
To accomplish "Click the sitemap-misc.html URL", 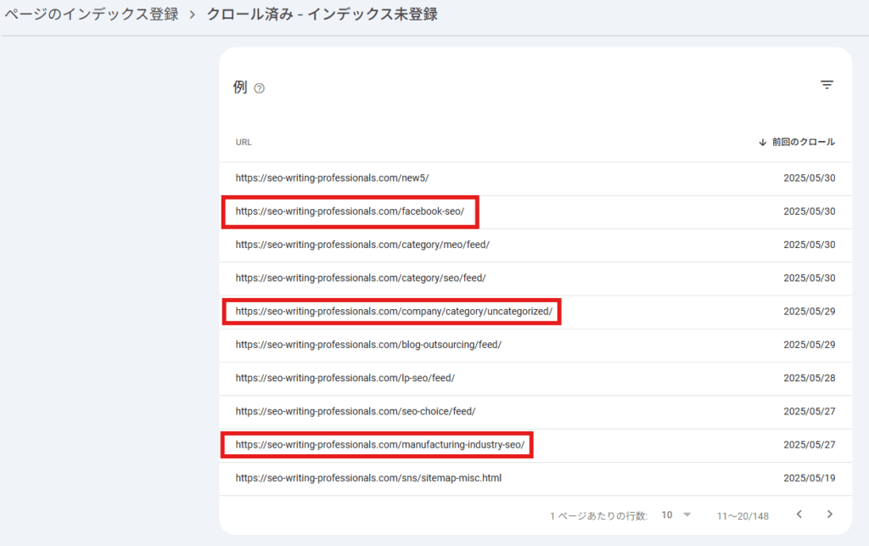I will click(x=367, y=477).
